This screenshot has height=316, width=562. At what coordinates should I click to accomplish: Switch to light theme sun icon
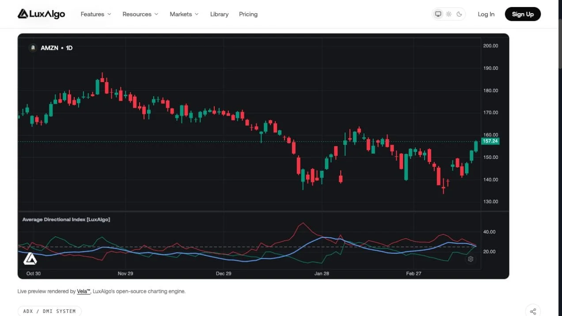(448, 14)
